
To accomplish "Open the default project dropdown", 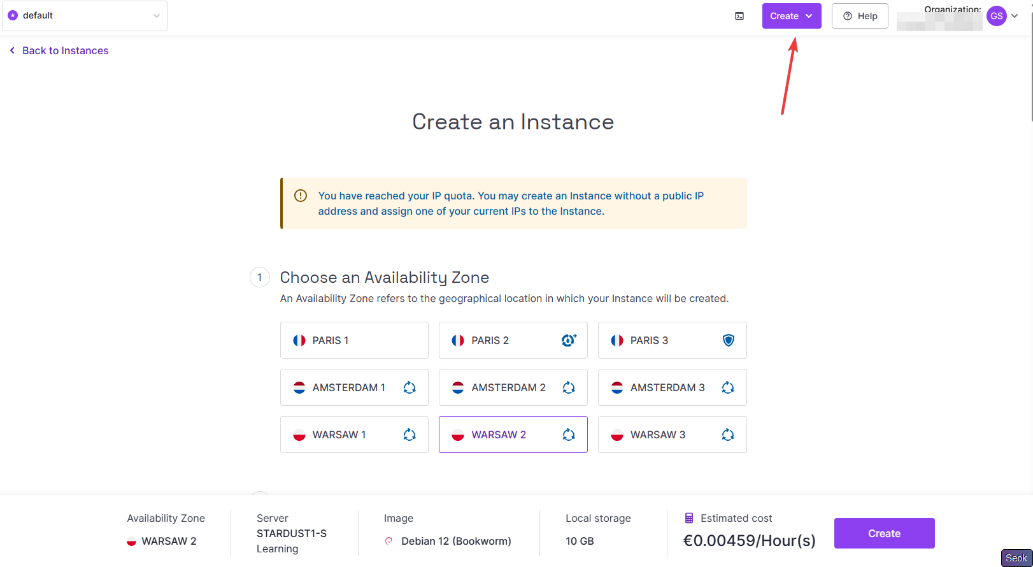I will coord(85,16).
